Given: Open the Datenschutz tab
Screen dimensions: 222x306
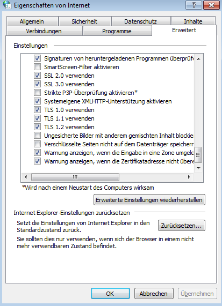Looking at the screenshot, I should [140, 21].
